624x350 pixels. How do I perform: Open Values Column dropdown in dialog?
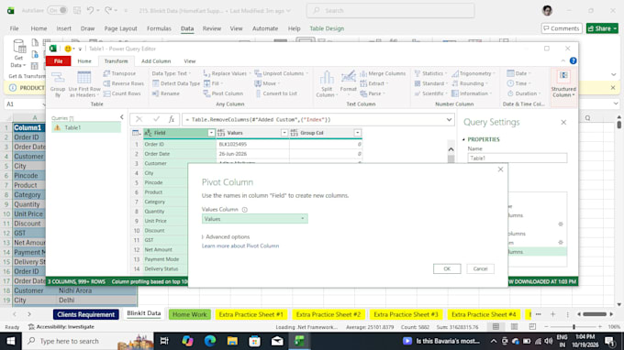[x=255, y=219]
